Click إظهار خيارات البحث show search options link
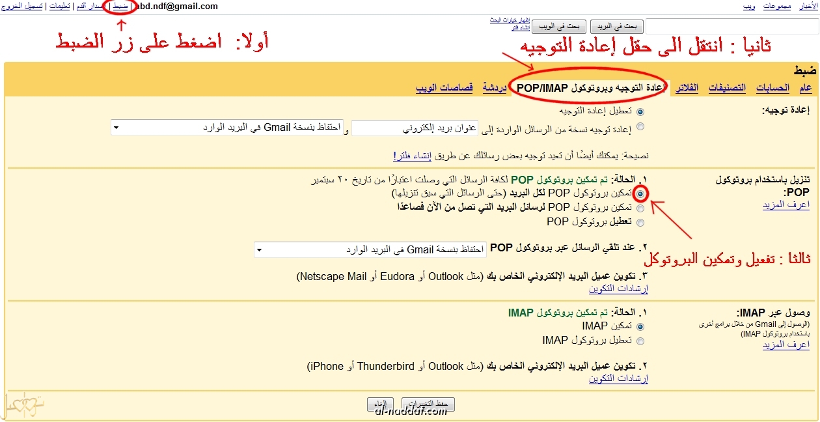The height and width of the screenshot is (422, 820). tap(510, 20)
